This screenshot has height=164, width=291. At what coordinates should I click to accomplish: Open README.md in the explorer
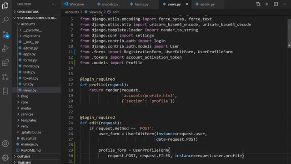(x=36, y=150)
